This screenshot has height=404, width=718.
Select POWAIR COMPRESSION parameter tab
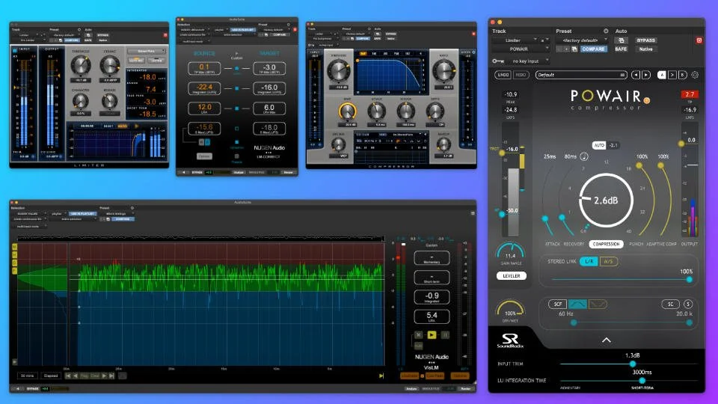point(606,244)
